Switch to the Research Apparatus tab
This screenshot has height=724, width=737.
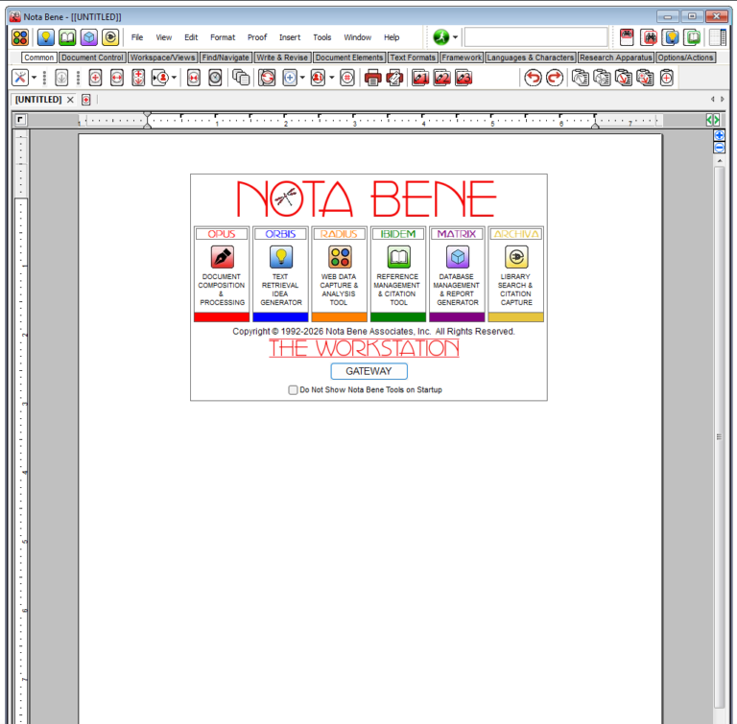[x=616, y=58]
